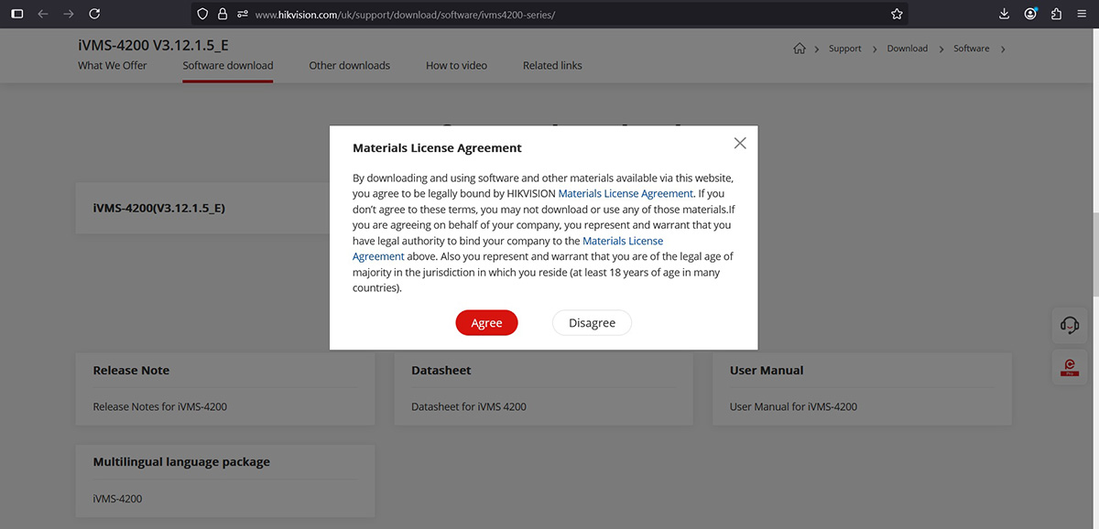Click iVMS-4200 multilingual language package link

[117, 499]
